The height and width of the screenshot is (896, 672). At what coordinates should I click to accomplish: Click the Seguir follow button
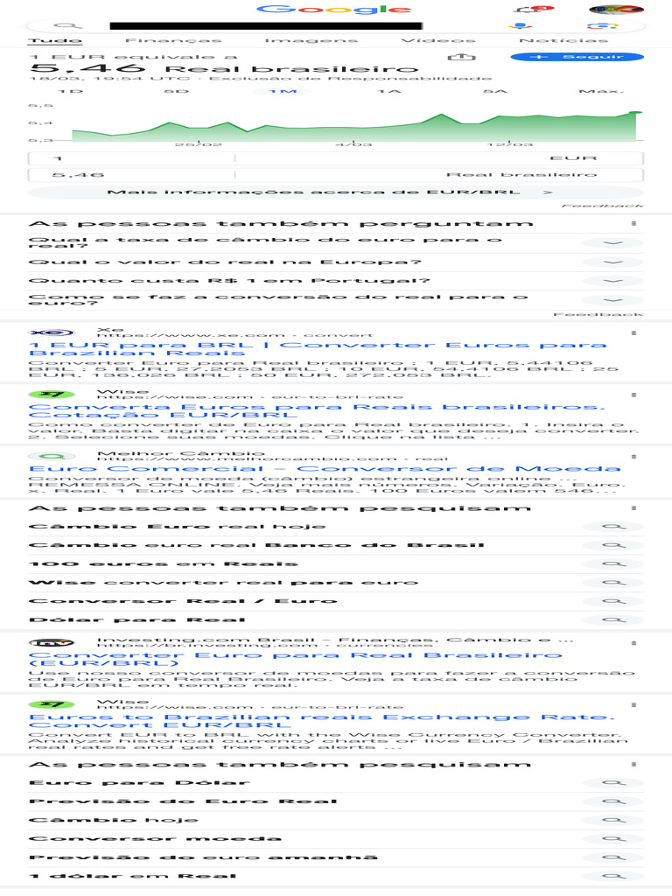(577, 57)
